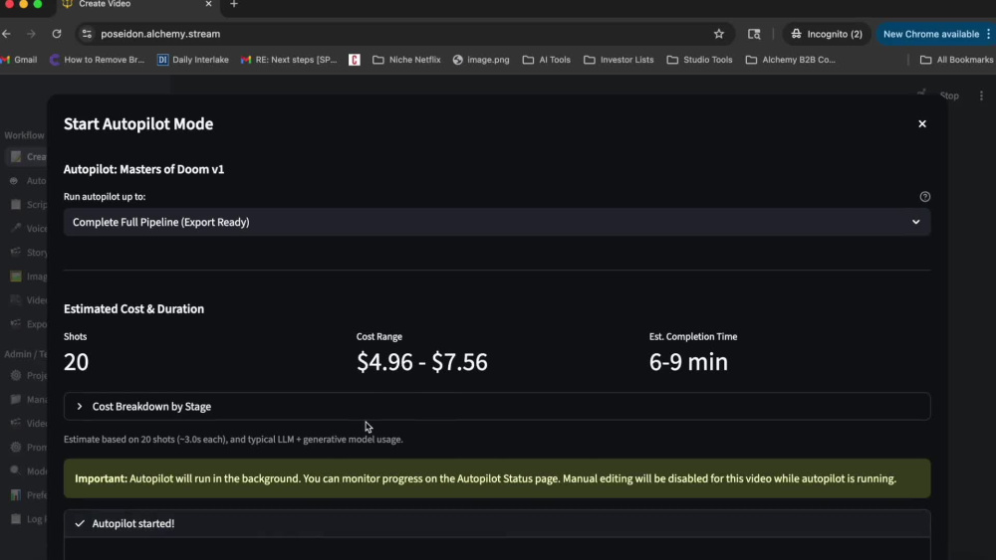Open RE: Next steps bookmark

[x=289, y=60]
